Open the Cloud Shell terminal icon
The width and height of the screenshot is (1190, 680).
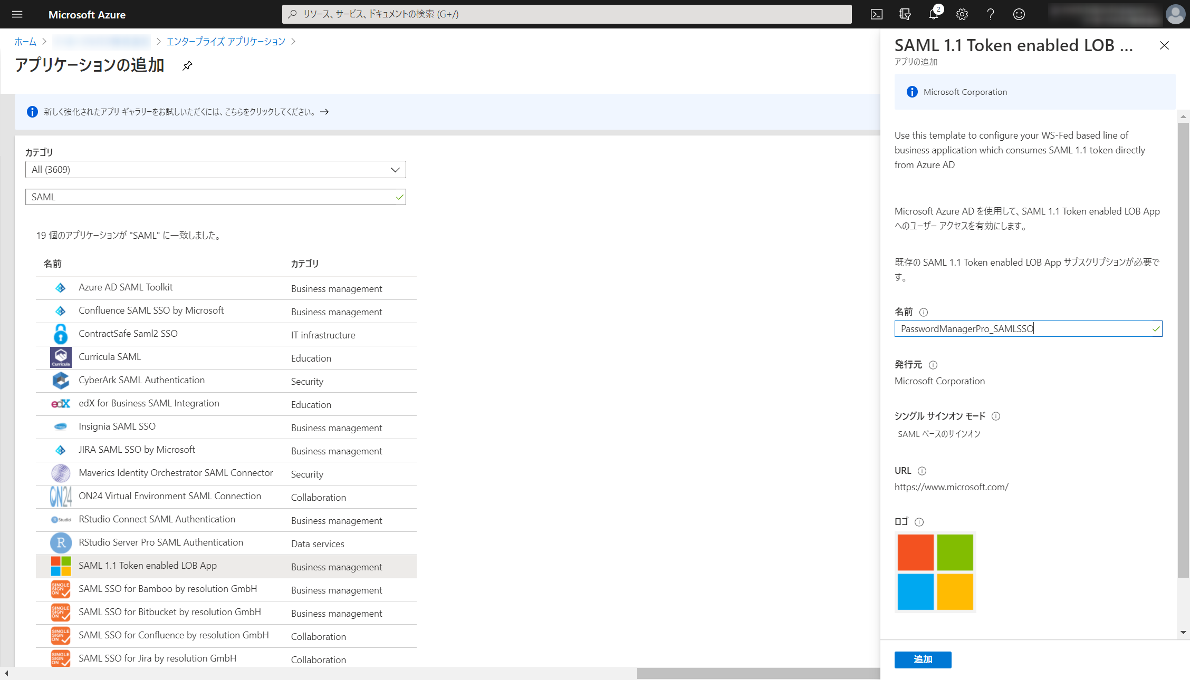pos(876,14)
